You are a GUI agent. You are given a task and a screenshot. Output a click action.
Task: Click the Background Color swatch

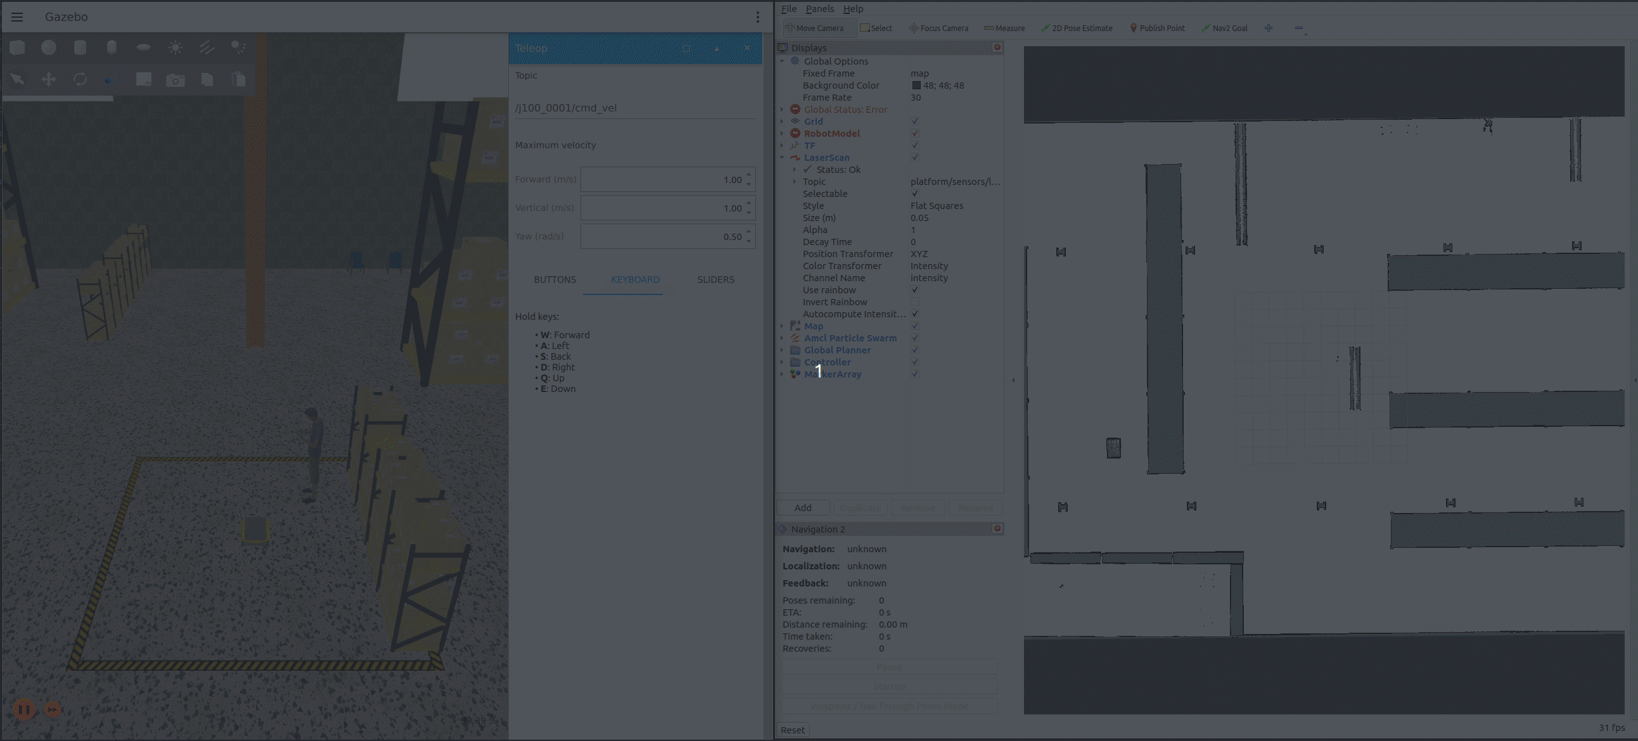(916, 85)
